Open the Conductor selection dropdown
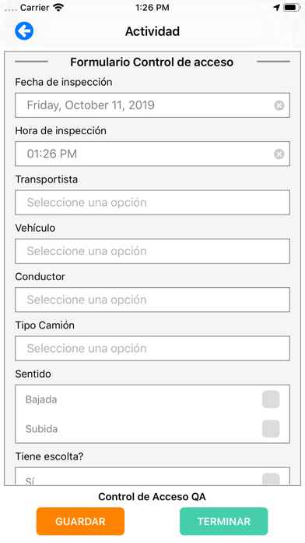 pos(152,300)
